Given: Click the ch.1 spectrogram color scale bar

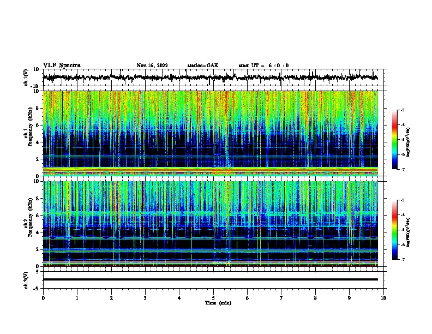Looking at the screenshot, I should [395, 140].
